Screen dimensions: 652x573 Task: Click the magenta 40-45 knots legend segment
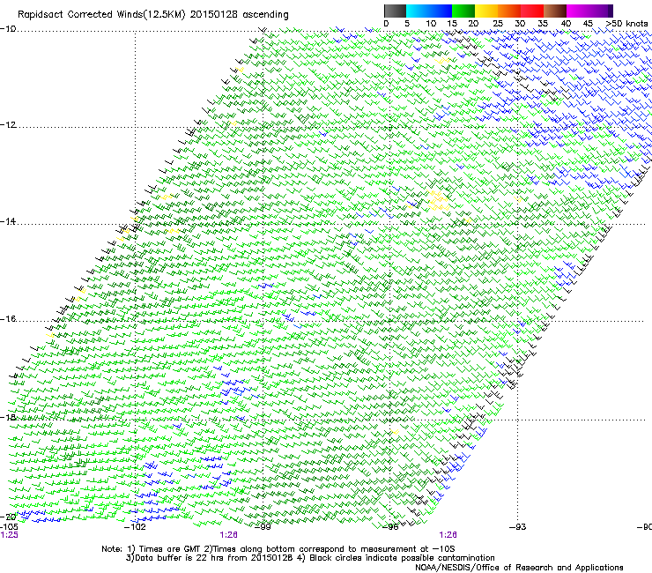(x=578, y=11)
